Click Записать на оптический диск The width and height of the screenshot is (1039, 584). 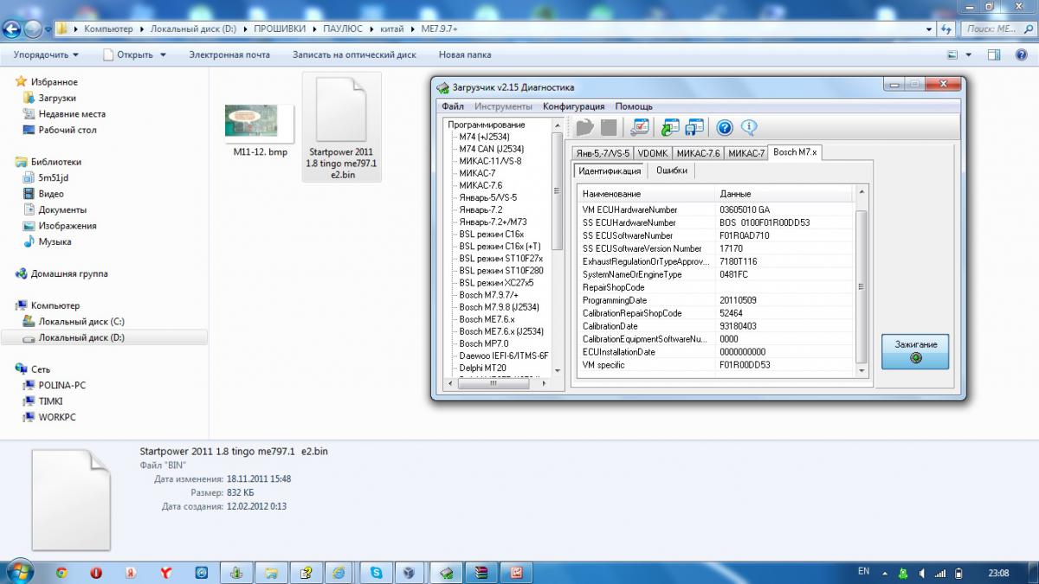click(354, 55)
